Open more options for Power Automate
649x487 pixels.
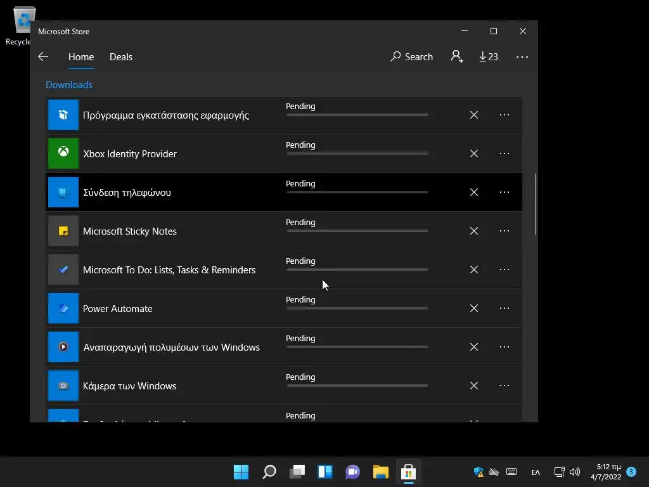click(504, 309)
